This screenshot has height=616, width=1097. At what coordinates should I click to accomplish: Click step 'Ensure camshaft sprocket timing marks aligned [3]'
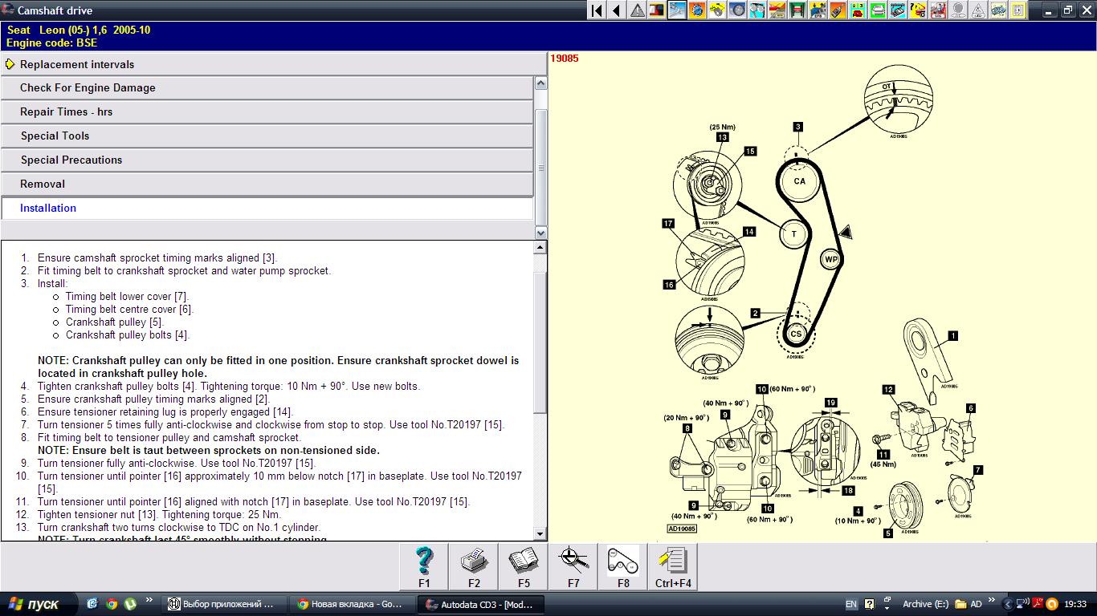[x=157, y=258]
